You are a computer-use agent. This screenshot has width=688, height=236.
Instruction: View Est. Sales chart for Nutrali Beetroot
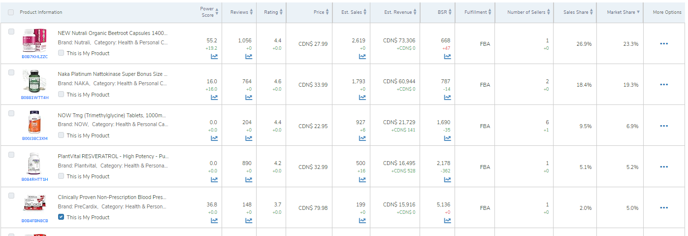[x=362, y=57]
